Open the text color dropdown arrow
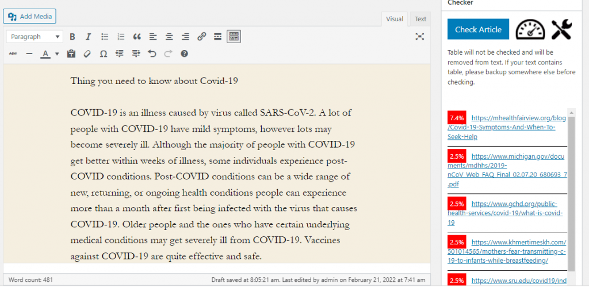The height and width of the screenshot is (287, 589). coord(57,53)
